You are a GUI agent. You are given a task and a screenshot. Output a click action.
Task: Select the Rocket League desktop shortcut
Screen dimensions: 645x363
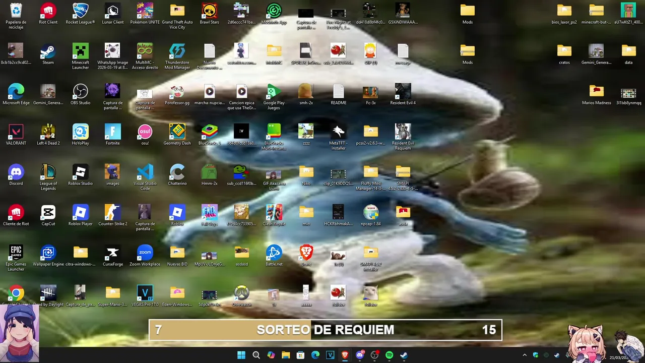pos(80,14)
